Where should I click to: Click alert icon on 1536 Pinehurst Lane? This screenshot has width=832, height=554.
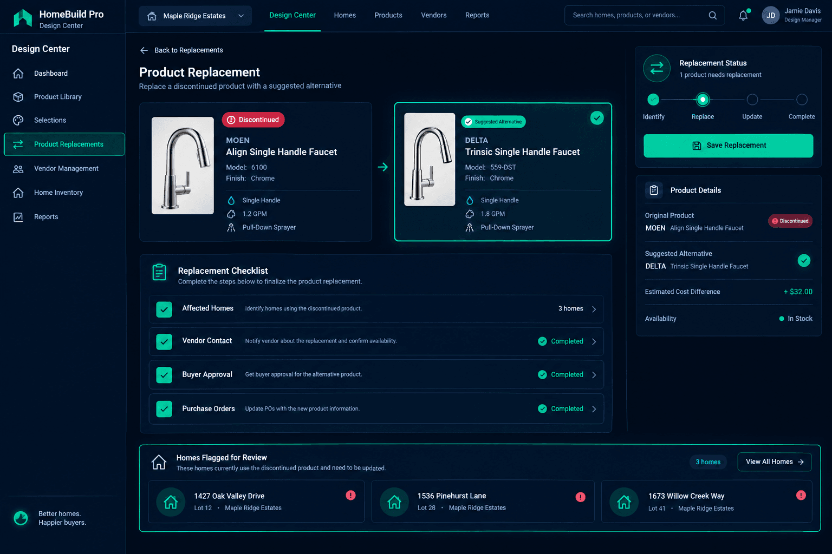[x=580, y=497]
